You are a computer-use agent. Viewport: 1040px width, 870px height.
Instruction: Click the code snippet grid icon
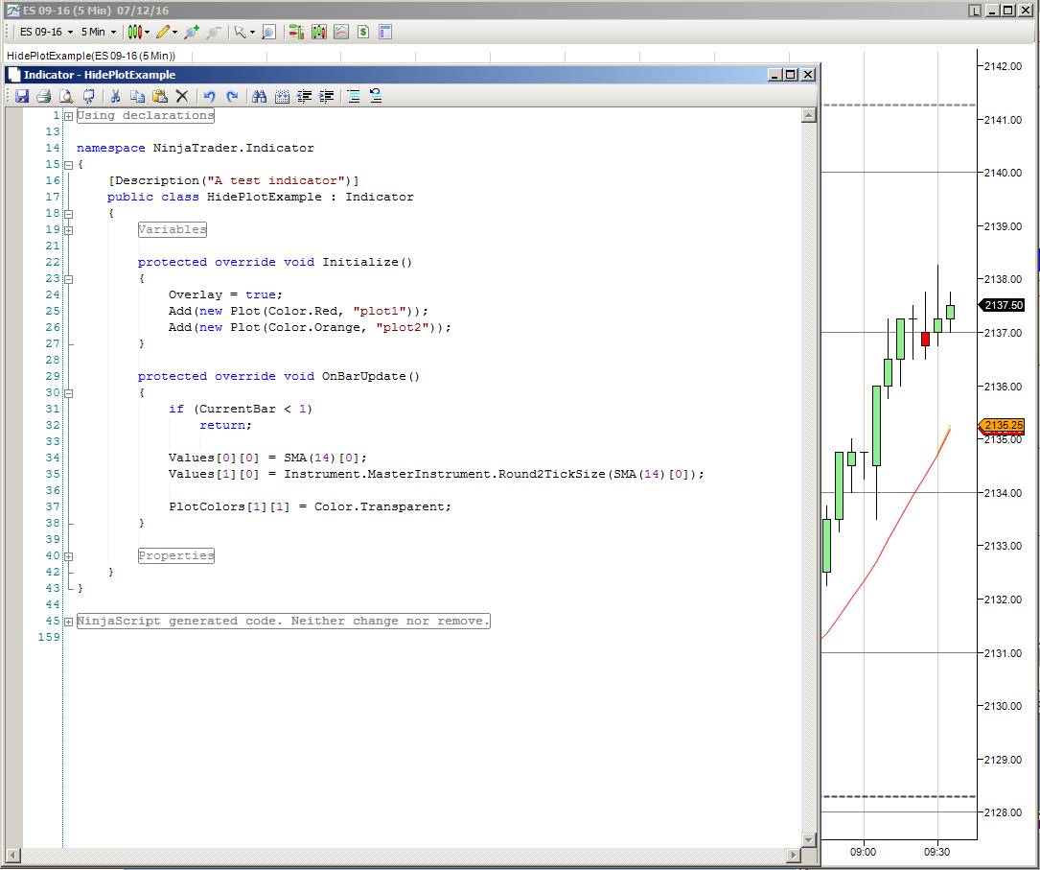(x=282, y=96)
